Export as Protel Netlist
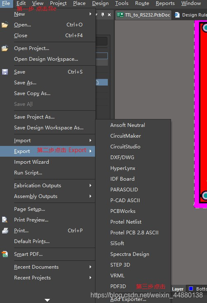Image resolution: width=207 pixels, height=303 pixels. coord(133,222)
